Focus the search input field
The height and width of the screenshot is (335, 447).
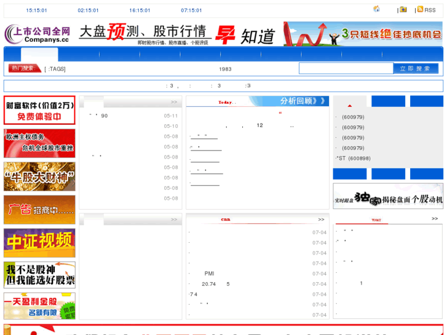346,68
